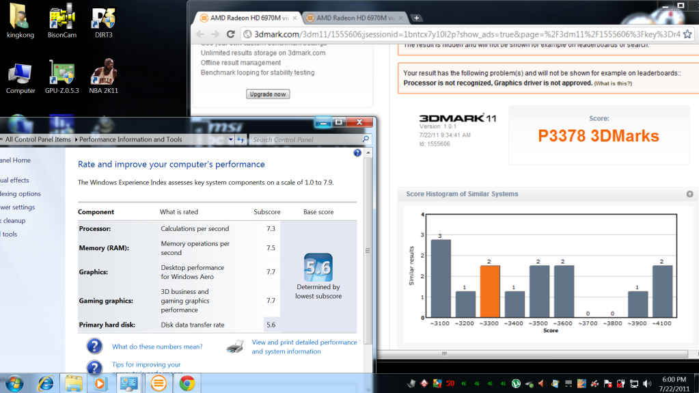Open Windows Explorer folder in taskbar
This screenshot has width=699, height=393.
pyautogui.click(x=73, y=383)
